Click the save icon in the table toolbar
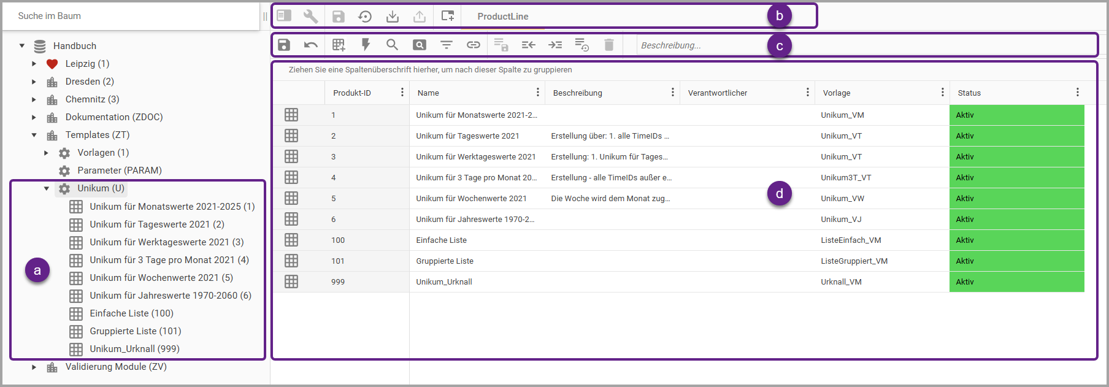The image size is (1109, 387). (x=283, y=45)
